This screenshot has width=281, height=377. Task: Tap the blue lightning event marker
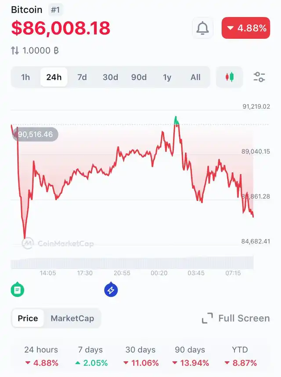[111, 289]
